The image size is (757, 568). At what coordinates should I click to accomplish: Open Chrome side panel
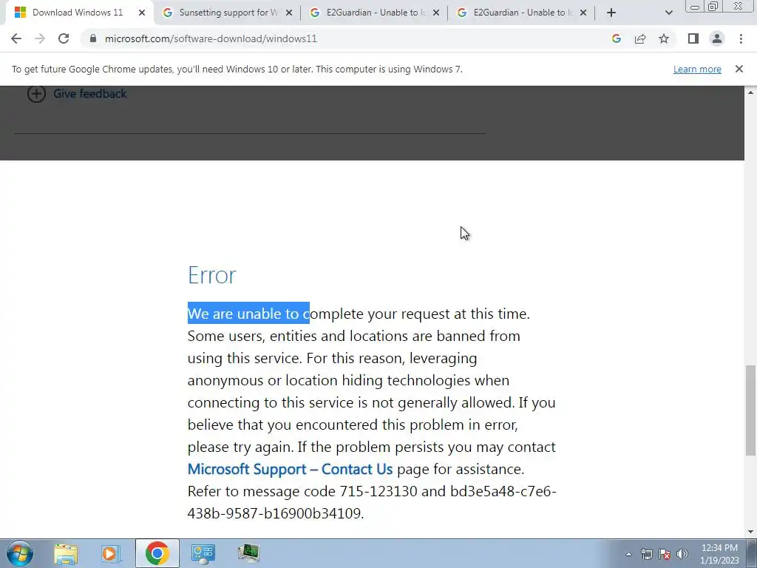tap(693, 38)
